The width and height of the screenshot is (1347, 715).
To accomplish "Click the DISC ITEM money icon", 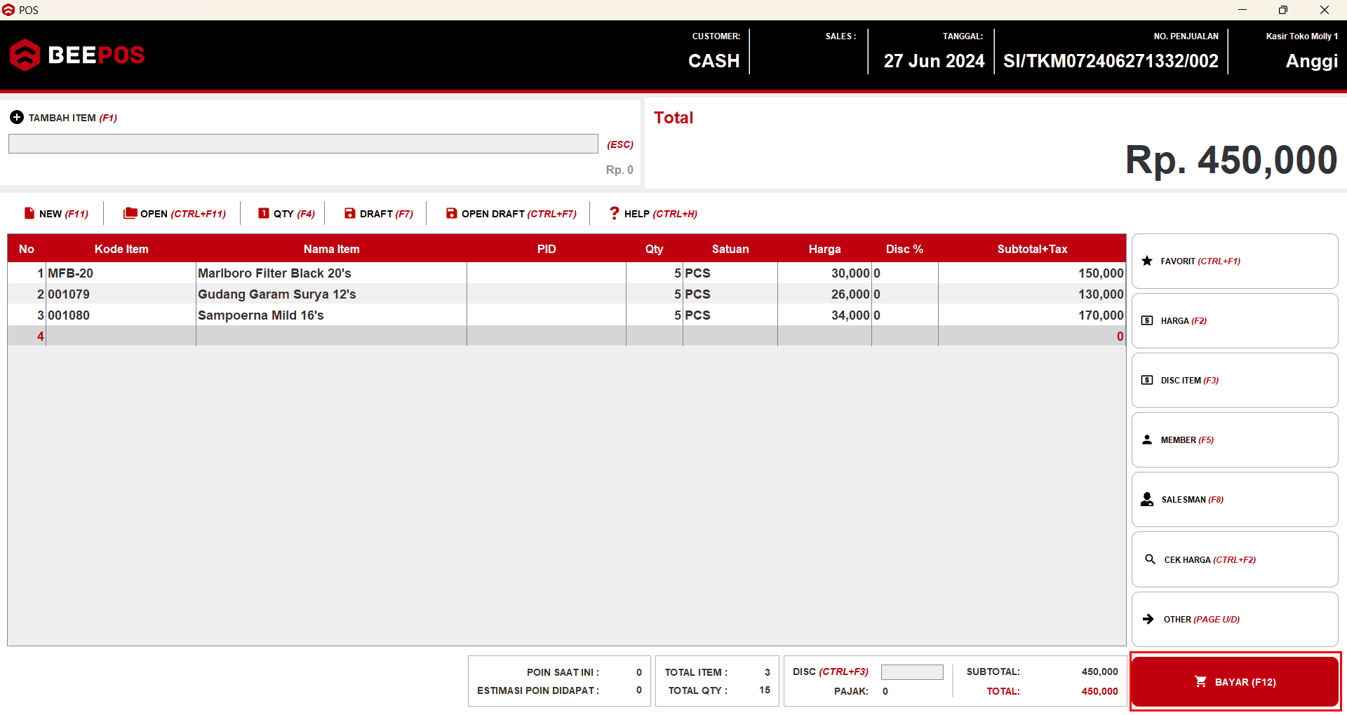I will 1147,380.
